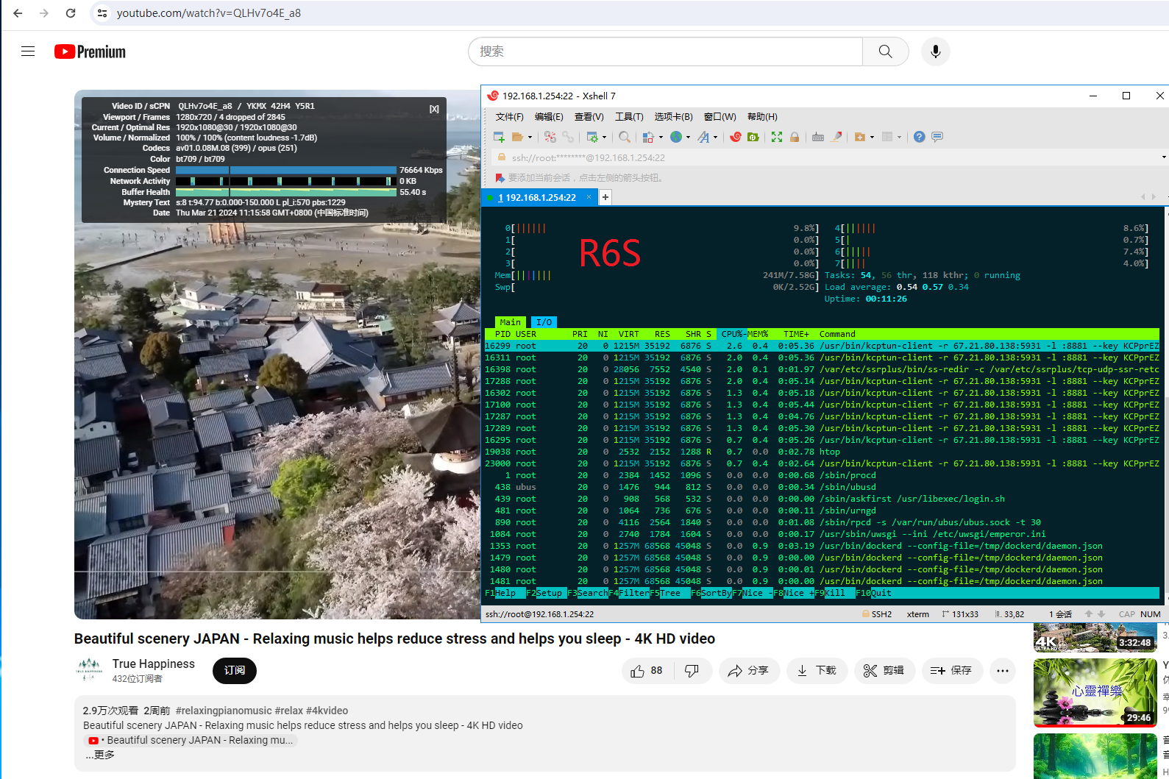Viewport: 1169px width, 779px height.
Task: Click the 分享 share button
Action: pyautogui.click(x=749, y=671)
